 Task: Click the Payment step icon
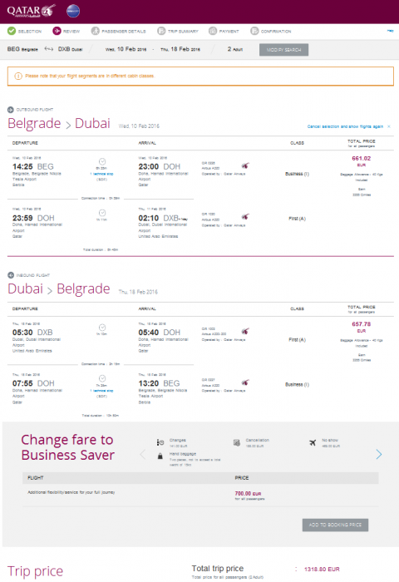(x=212, y=32)
